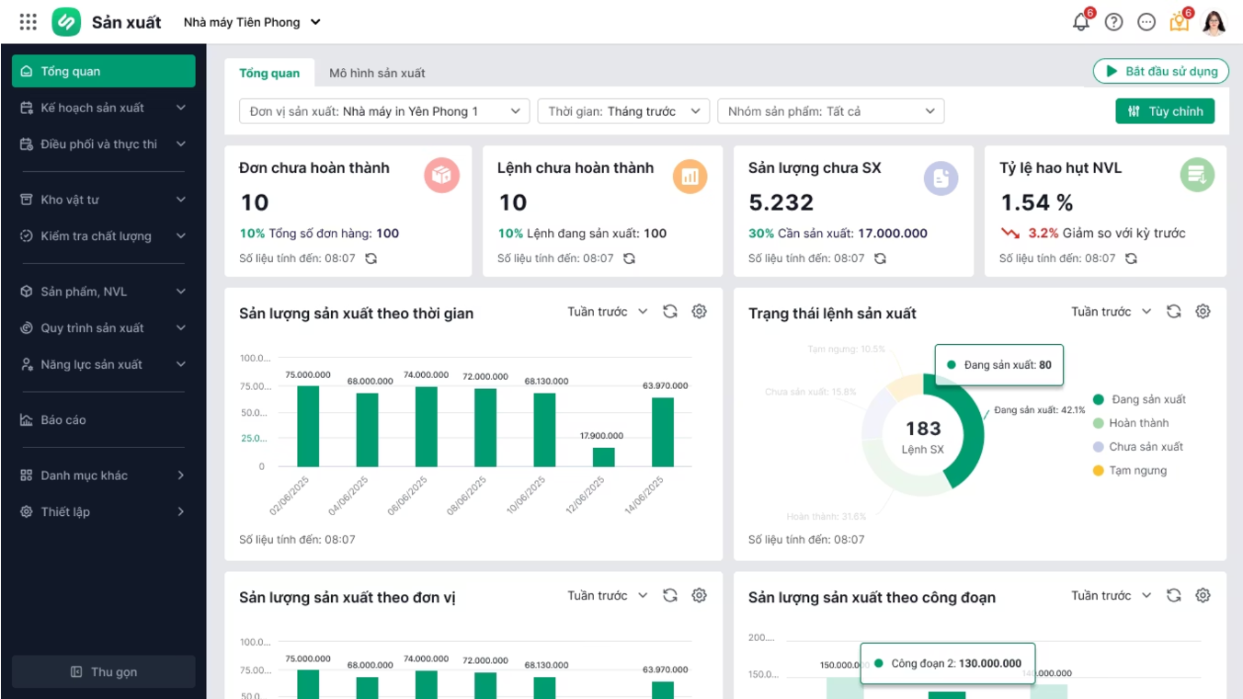Refresh the Đơn chưa hoàn thành card data
Screen dimensions: 1243x699
[x=371, y=258]
